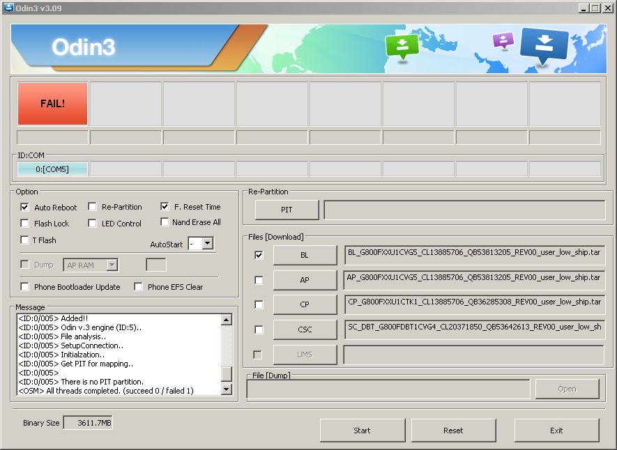Minimize the Odin3 window
This screenshot has width=617, height=450.
584,8
